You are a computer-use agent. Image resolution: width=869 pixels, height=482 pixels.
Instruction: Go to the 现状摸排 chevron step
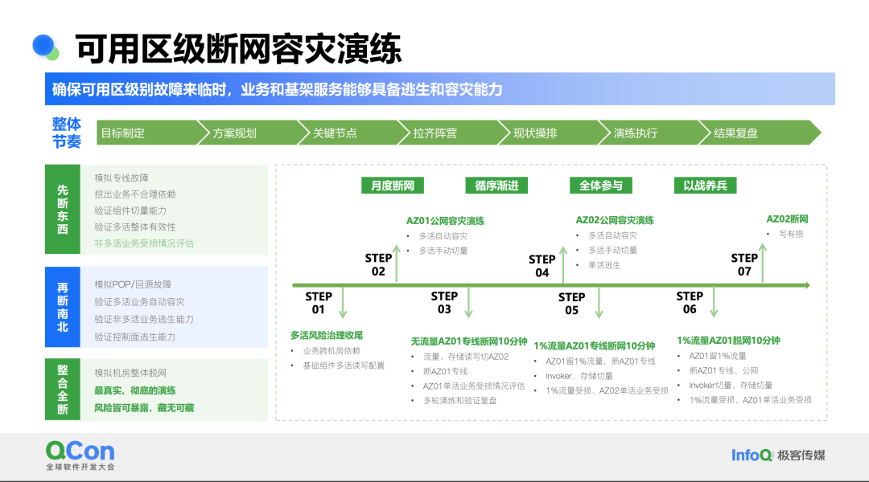point(554,133)
